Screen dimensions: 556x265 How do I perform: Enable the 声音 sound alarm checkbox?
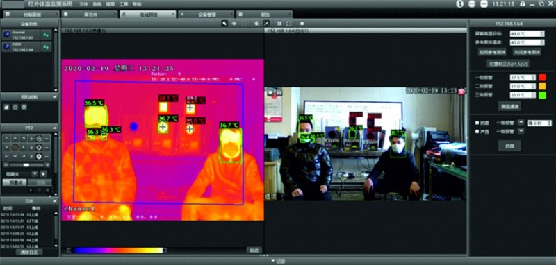[x=477, y=131]
